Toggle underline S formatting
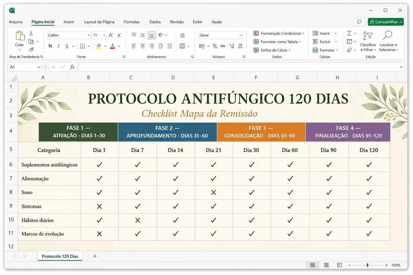This screenshot has width=413, height=275. pos(66,46)
